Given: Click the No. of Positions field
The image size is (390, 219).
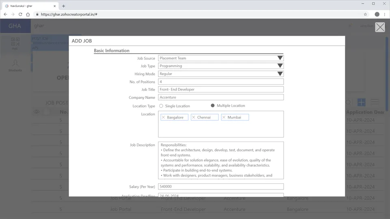Looking at the screenshot, I should click(x=221, y=82).
